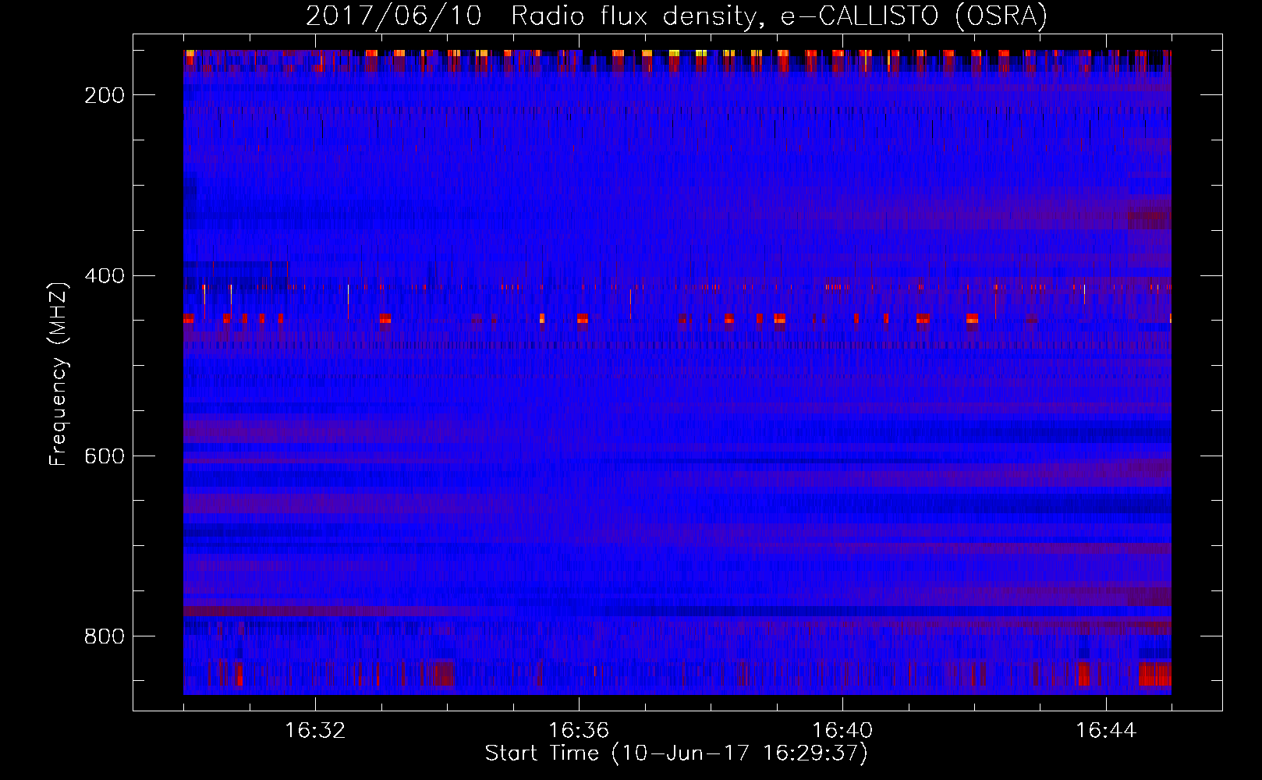Click the x-axis label 'Start Time (10-Jun-17 16:29:37)'
The height and width of the screenshot is (780, 1262).
[676, 753]
